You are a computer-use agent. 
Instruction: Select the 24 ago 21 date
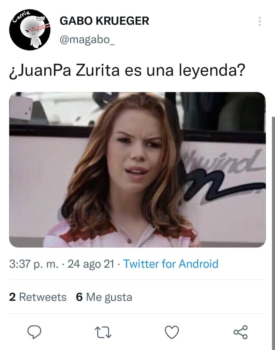pos(91,264)
